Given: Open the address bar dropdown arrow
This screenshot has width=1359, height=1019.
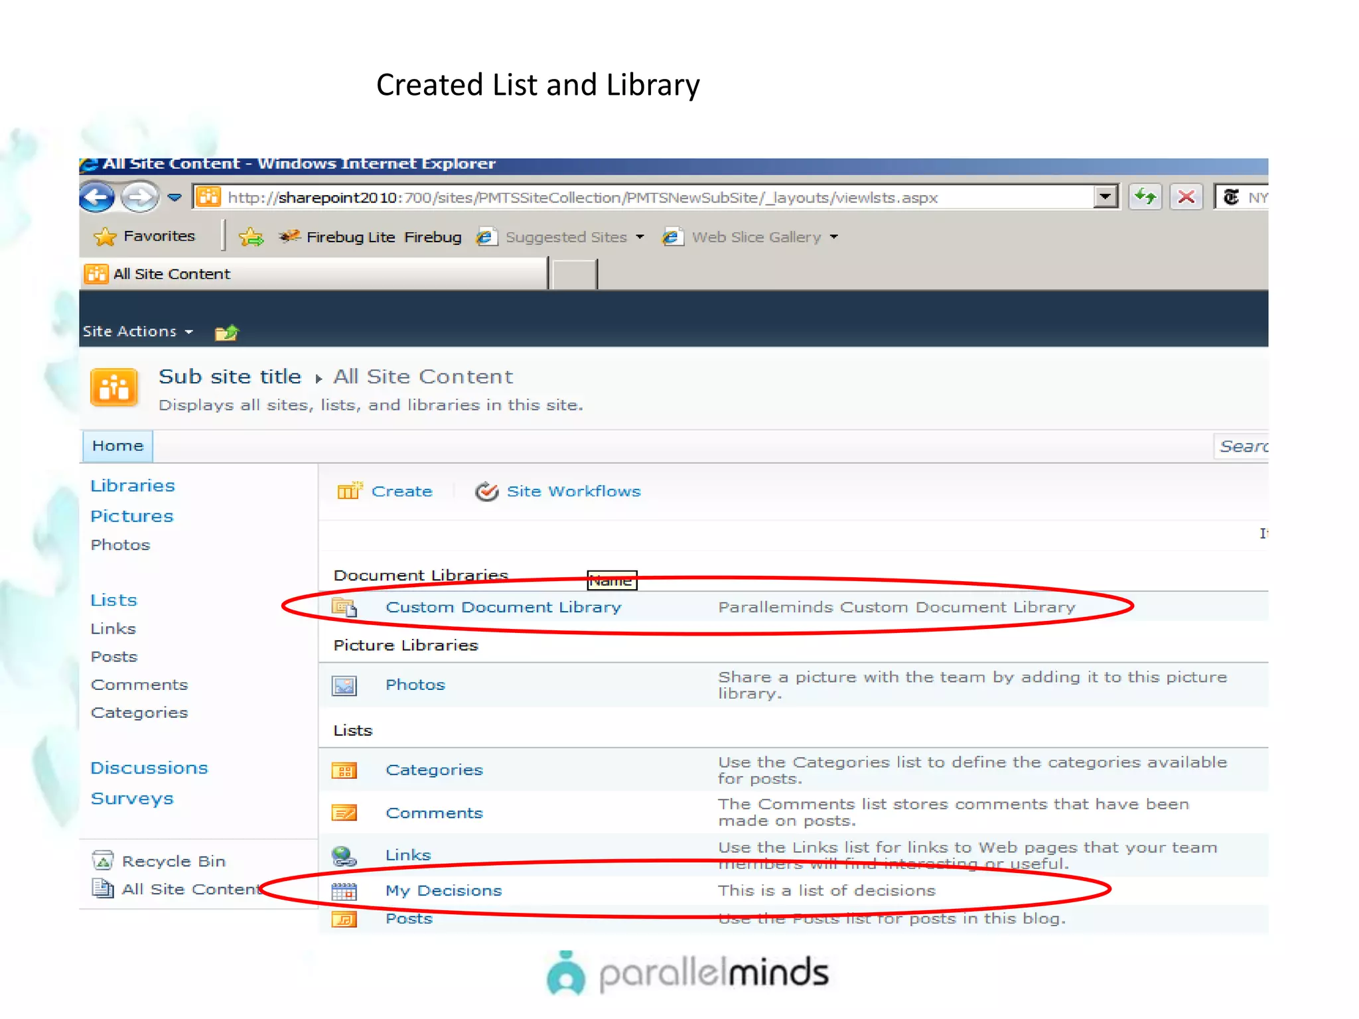Looking at the screenshot, I should pyautogui.click(x=1105, y=197).
